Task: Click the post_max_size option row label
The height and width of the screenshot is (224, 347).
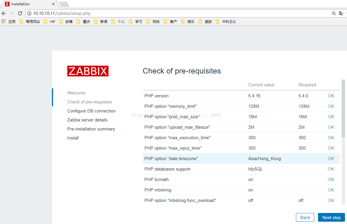Action: point(172,117)
